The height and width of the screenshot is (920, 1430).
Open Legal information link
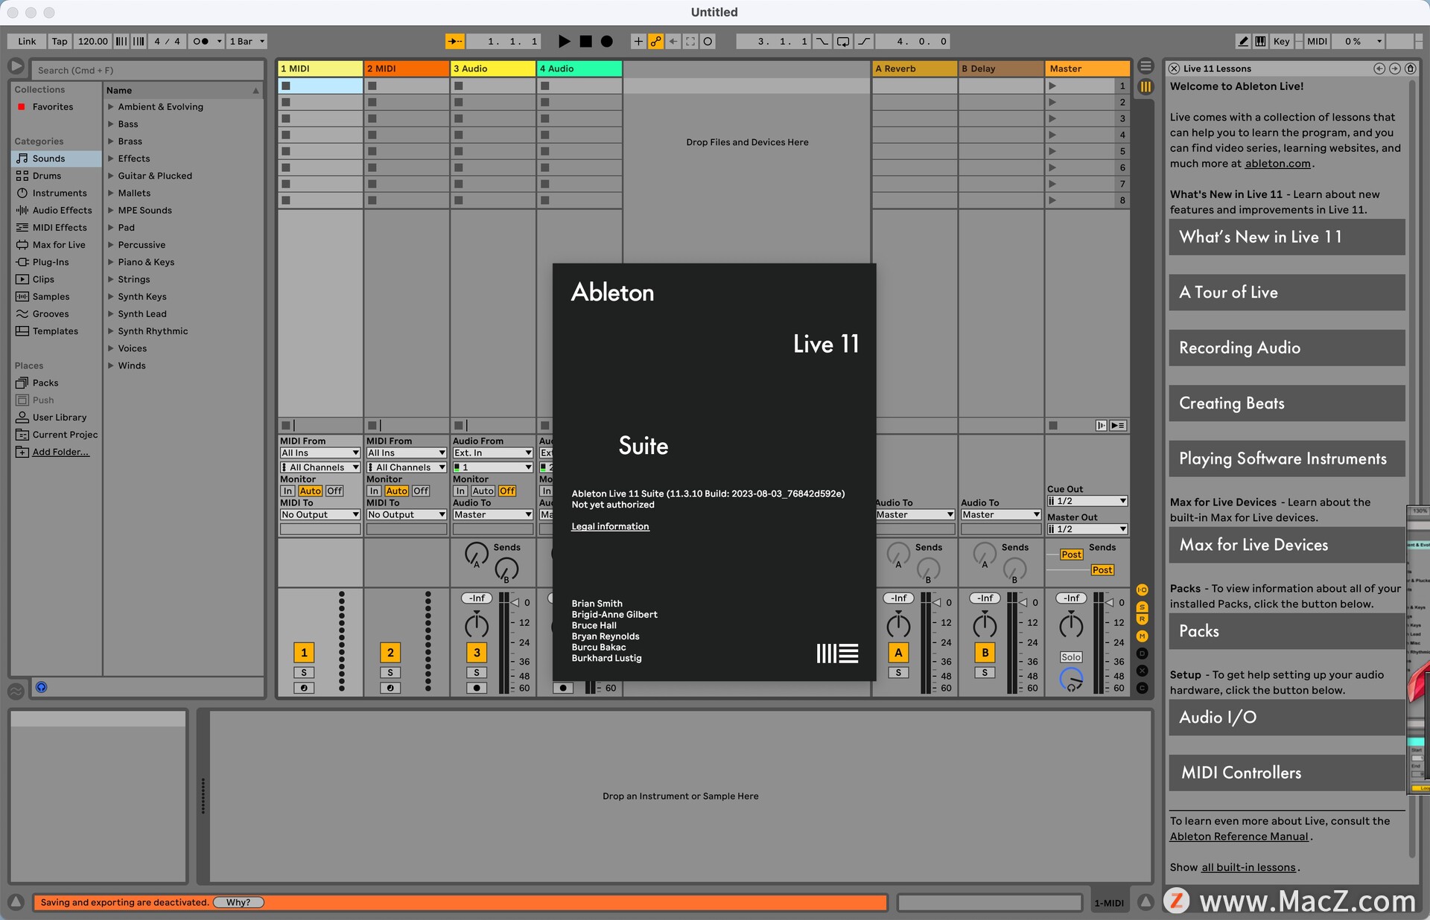coord(610,526)
